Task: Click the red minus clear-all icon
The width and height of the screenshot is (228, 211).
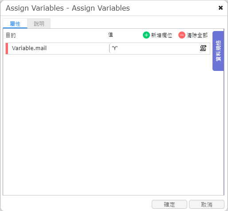Action: [x=182, y=35]
